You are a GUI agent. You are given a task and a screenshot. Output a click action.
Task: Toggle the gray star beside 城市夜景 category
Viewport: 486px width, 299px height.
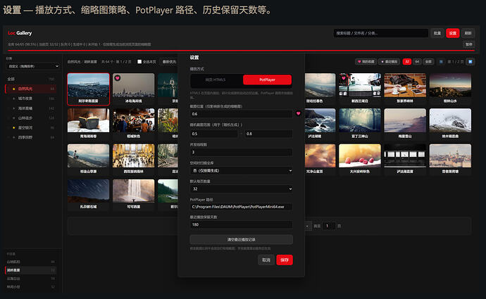[13, 98]
